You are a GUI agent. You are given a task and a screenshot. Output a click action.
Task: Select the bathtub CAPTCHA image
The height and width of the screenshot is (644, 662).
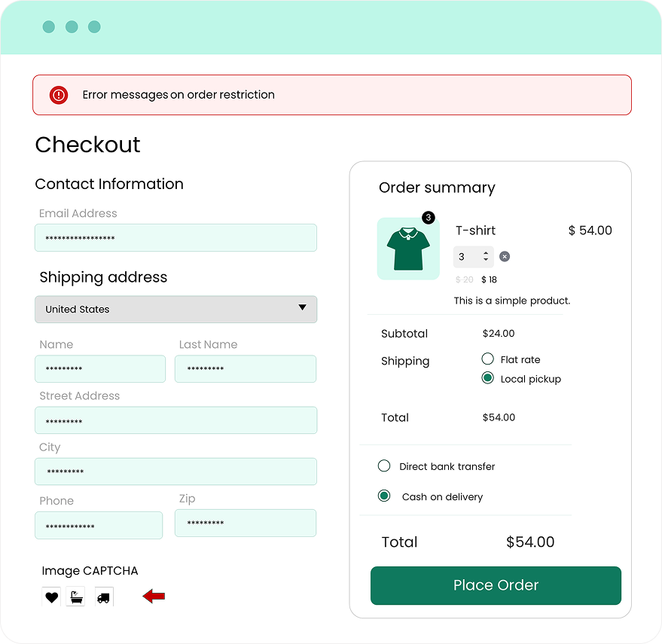pos(75,597)
